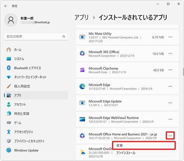
Task: Click the Microsoft OneDrive app icon
Action: [82, 152]
